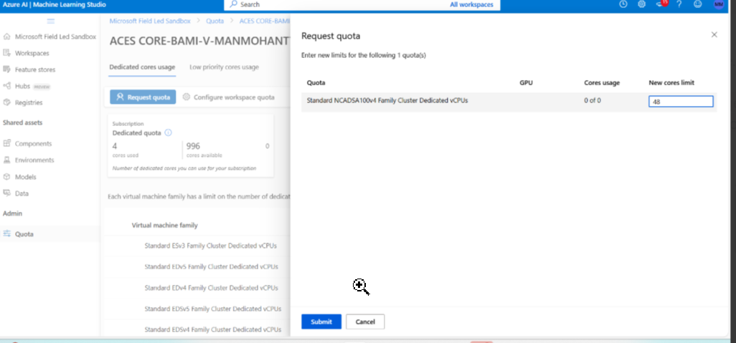The width and height of the screenshot is (736, 343).
Task: Switch to Low priority cores usage tab
Action: (224, 67)
